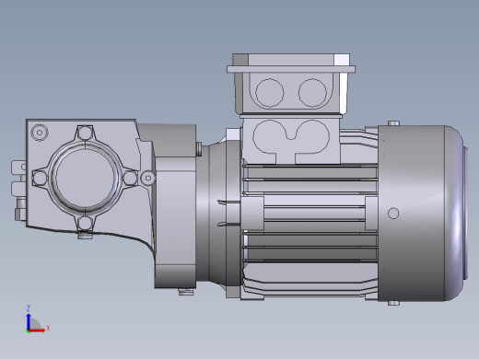Select the top bolt hole of output flange

point(85,133)
